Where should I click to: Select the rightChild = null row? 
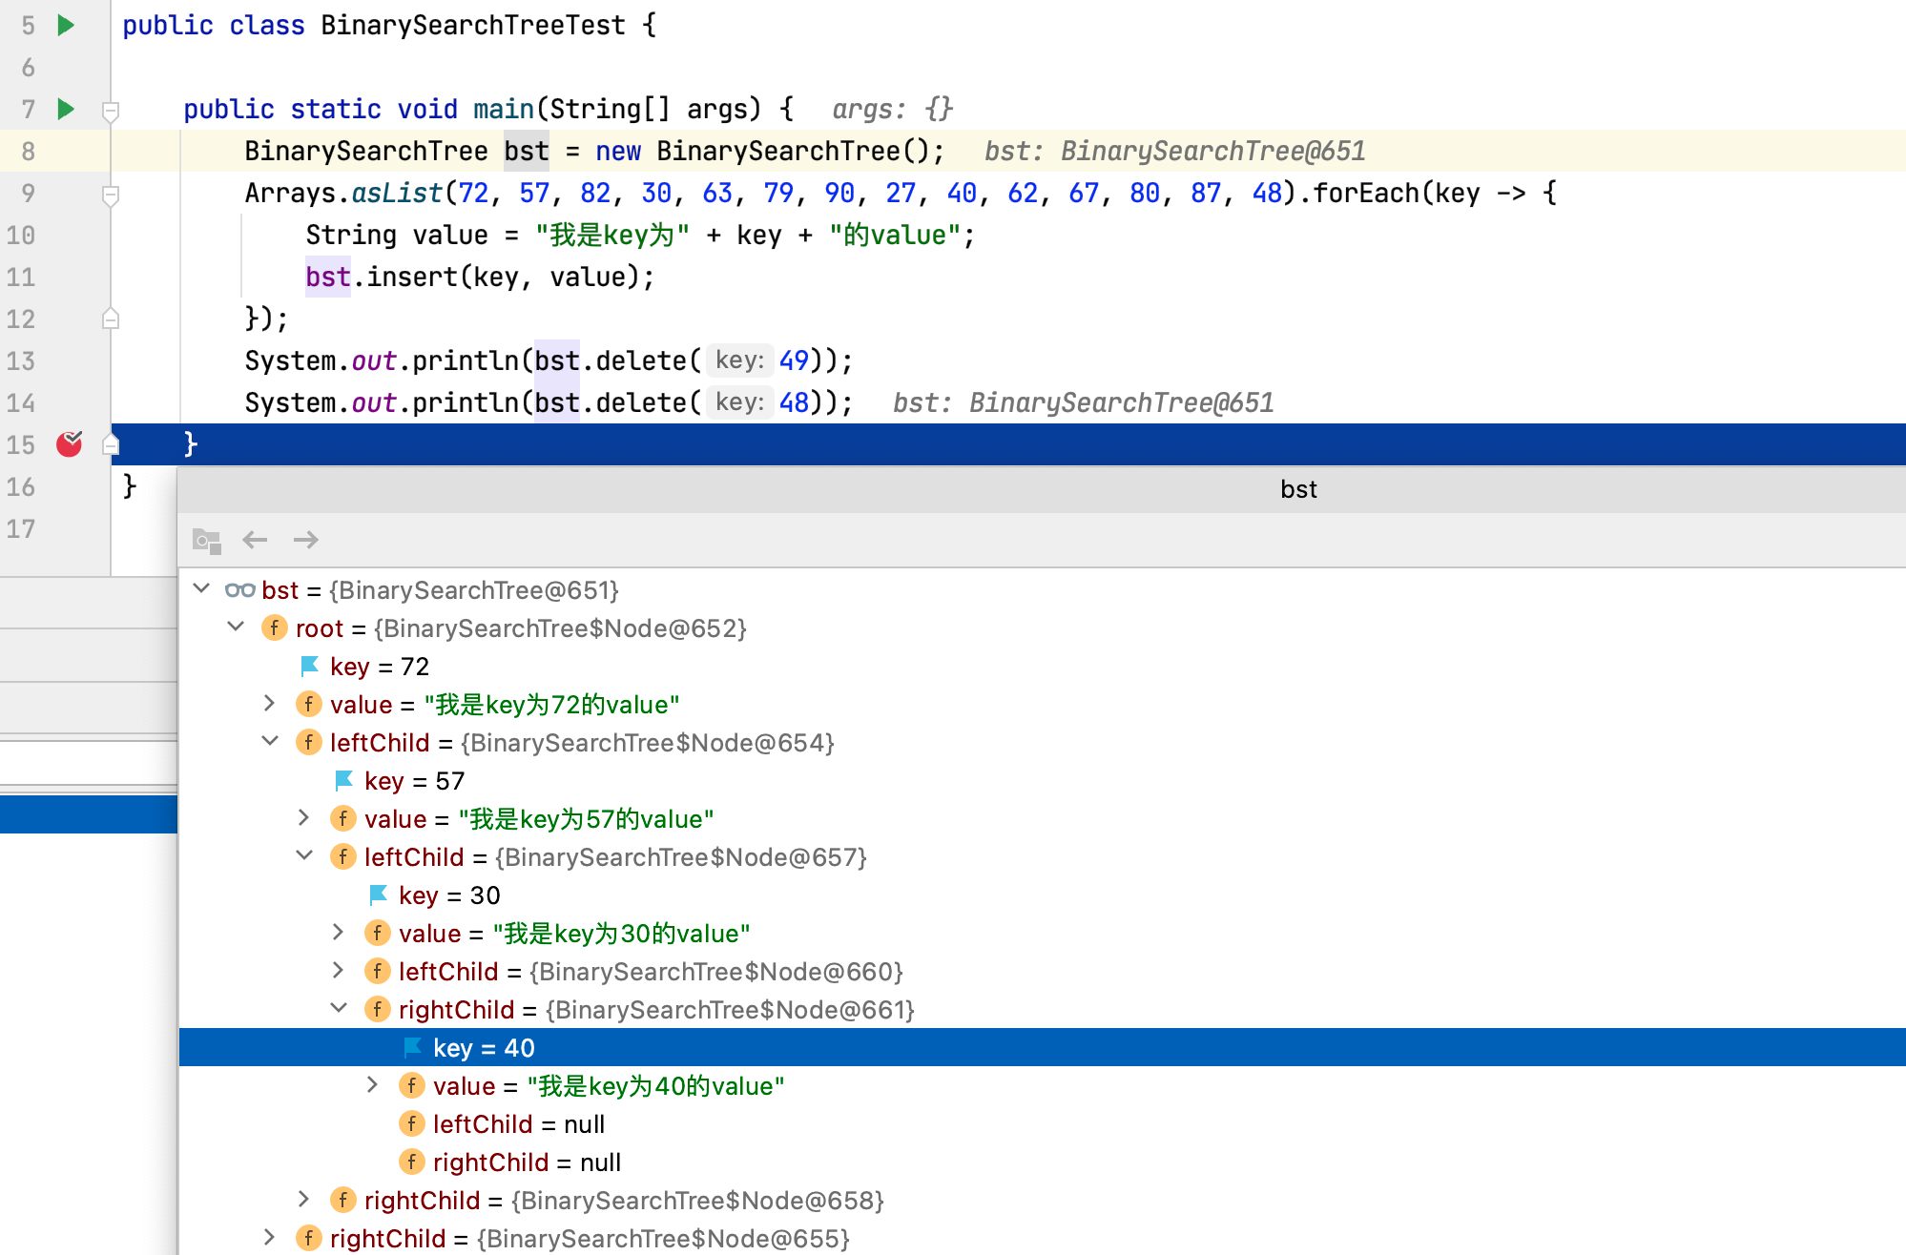[x=1042, y=1162]
